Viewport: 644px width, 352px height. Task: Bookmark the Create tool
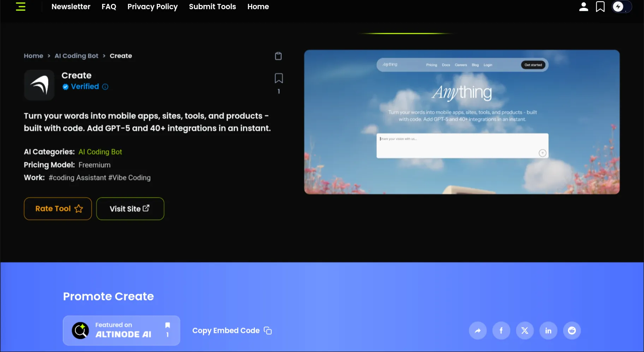[279, 78]
